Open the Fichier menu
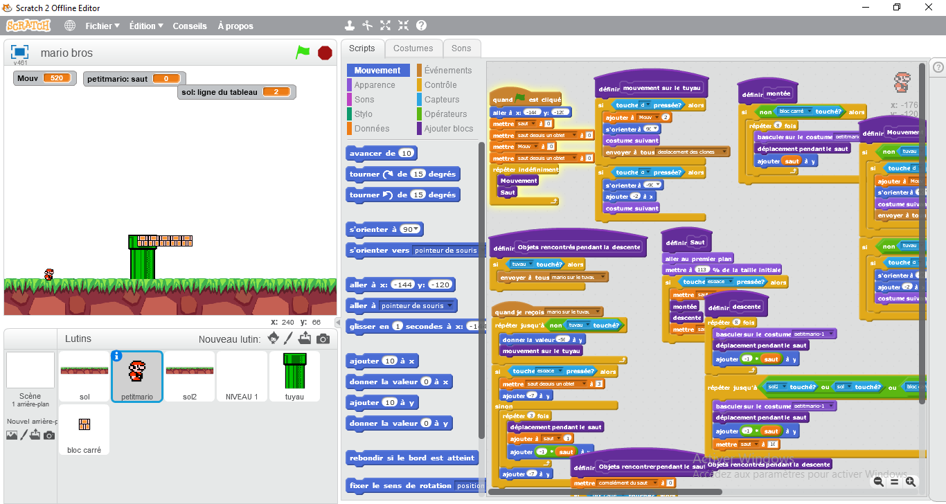 [x=102, y=26]
